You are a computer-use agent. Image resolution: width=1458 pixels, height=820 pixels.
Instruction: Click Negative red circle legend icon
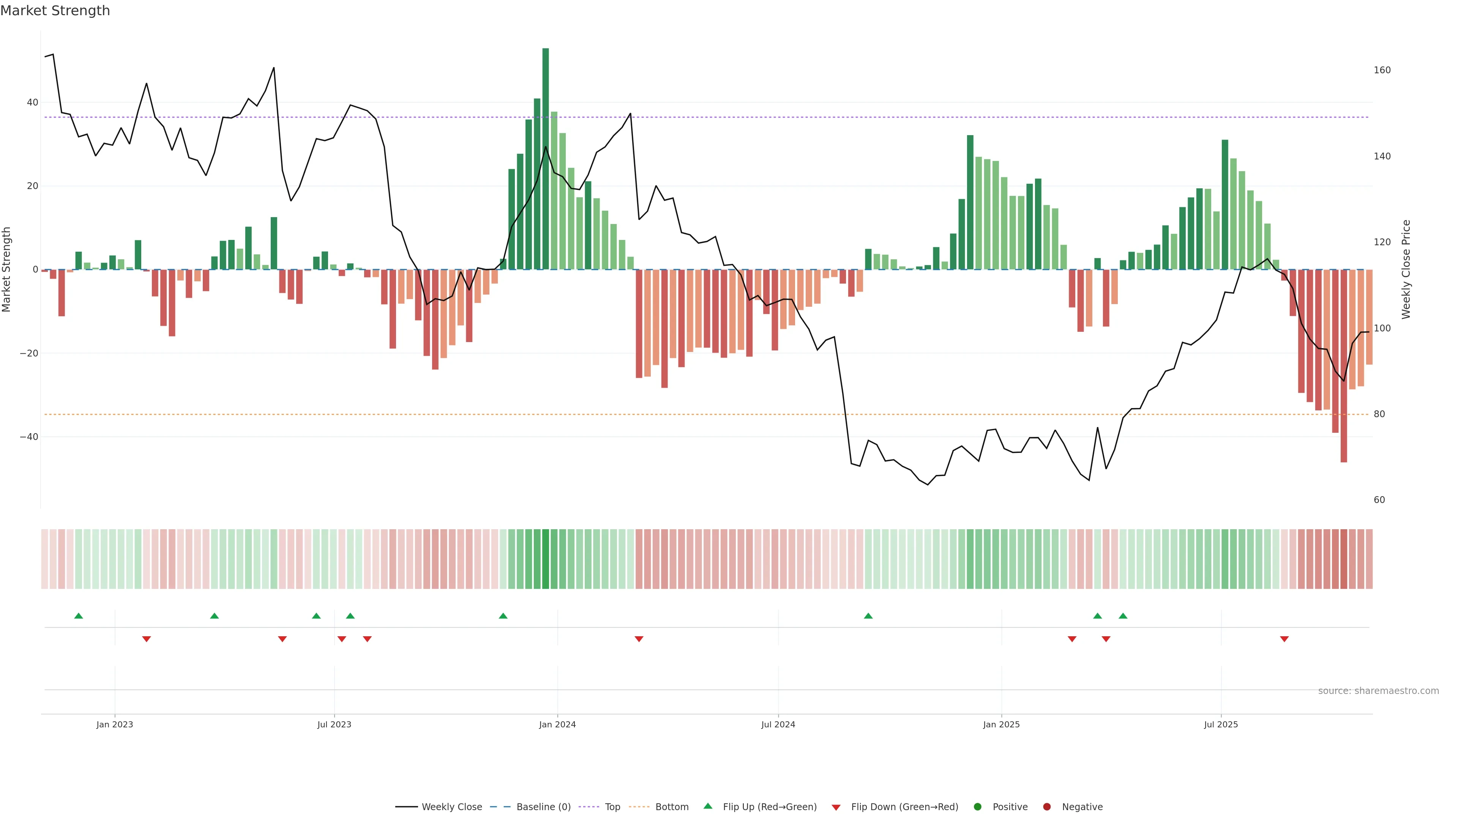(x=1046, y=807)
